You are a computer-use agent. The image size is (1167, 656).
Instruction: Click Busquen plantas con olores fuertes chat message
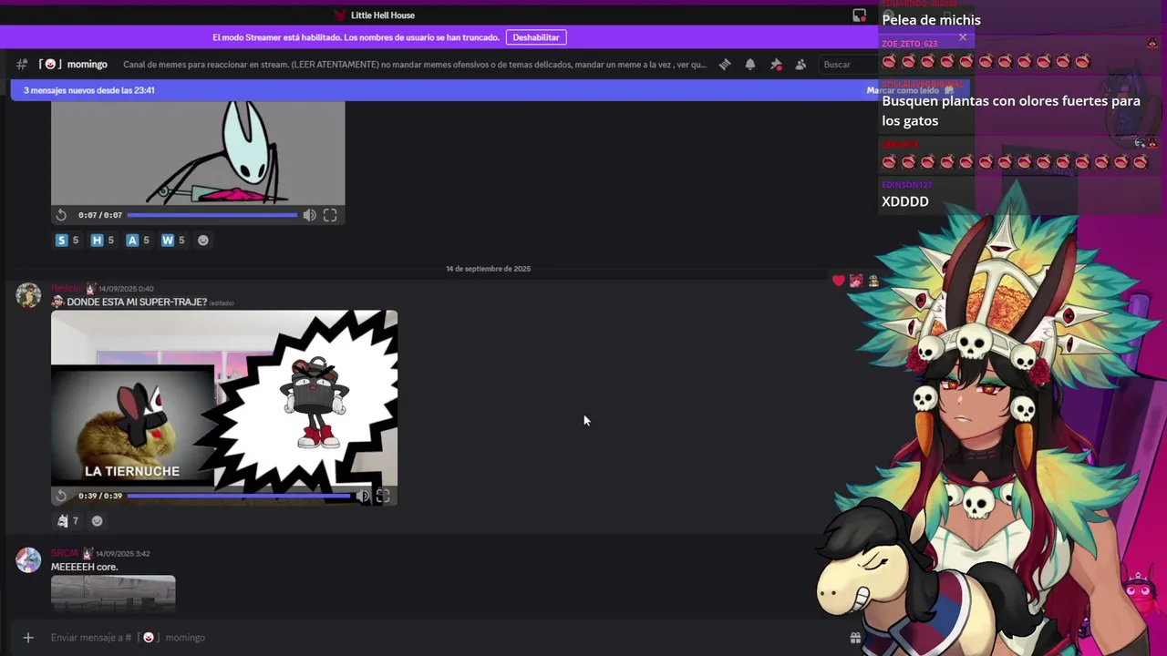1011,110
